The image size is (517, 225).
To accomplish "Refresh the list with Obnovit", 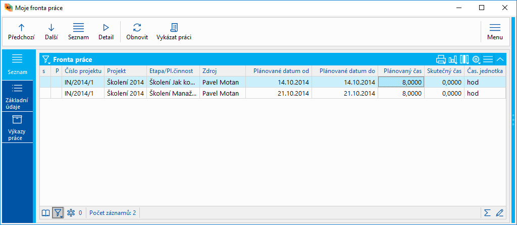I will click(137, 32).
